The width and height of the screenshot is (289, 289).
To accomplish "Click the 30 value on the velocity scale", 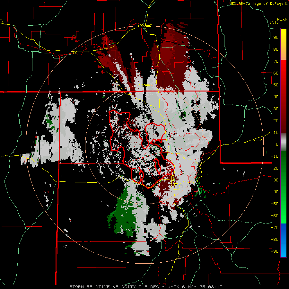I will click(276, 109).
